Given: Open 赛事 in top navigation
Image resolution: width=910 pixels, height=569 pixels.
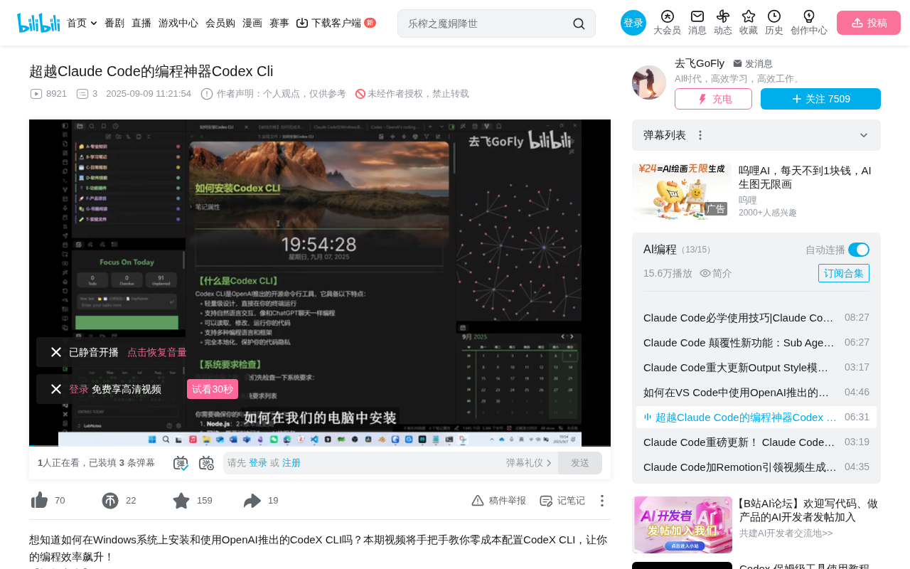Looking at the screenshot, I should (x=279, y=23).
